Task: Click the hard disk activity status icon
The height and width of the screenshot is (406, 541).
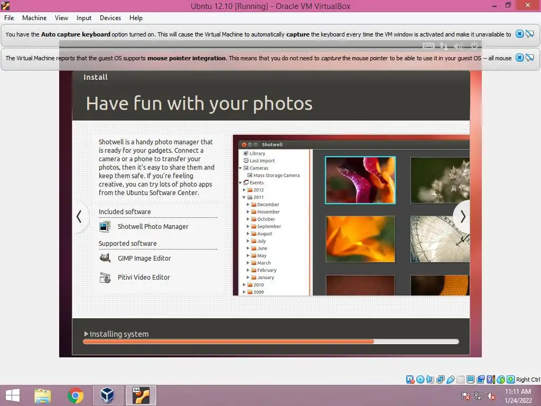Action: click(x=410, y=380)
